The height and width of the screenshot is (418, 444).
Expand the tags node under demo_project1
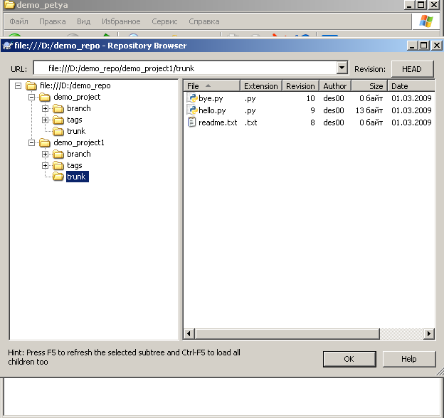pos(46,165)
